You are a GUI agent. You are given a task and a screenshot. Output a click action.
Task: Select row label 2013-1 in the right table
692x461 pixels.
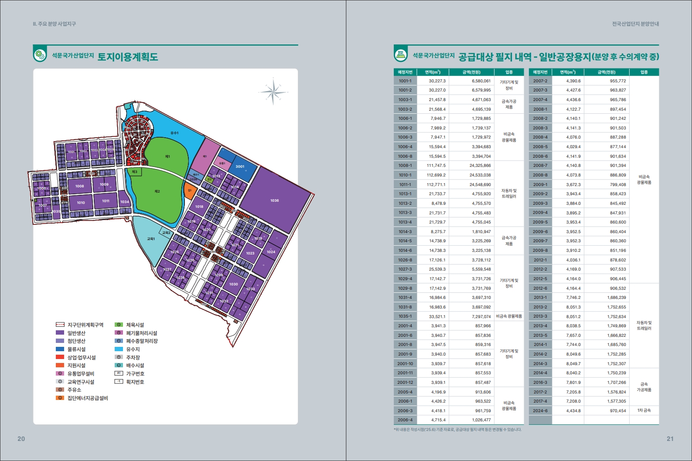[540, 298]
